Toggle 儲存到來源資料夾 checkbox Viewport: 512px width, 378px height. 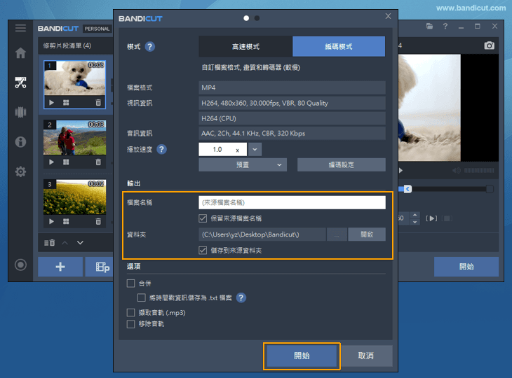pos(203,250)
